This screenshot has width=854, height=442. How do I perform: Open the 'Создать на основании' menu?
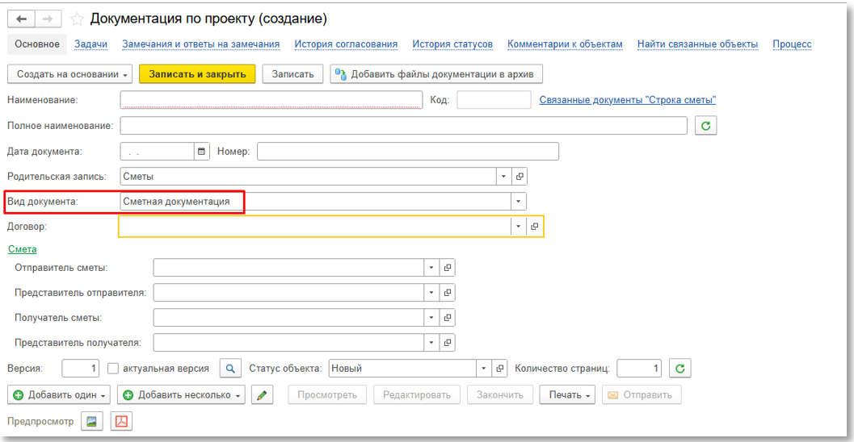(x=70, y=74)
